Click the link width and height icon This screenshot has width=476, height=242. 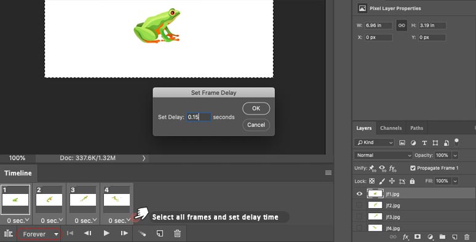point(402,25)
